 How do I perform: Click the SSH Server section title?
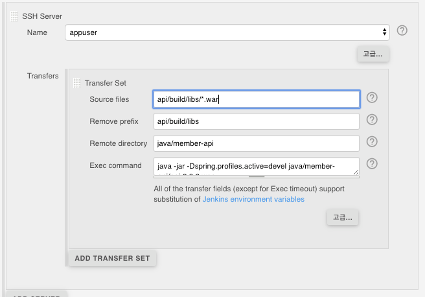42,16
